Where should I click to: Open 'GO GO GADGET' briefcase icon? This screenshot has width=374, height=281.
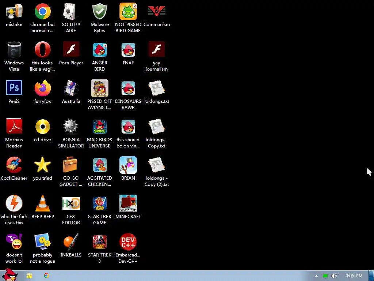(70, 164)
